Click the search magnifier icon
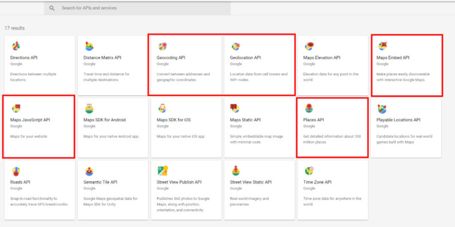This screenshot has height=227, width=455. click(52, 8)
